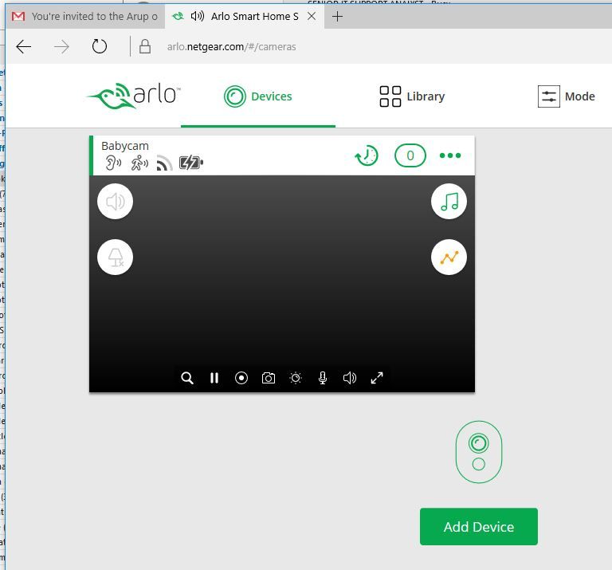Click the round speaker button on video

pyautogui.click(x=115, y=202)
